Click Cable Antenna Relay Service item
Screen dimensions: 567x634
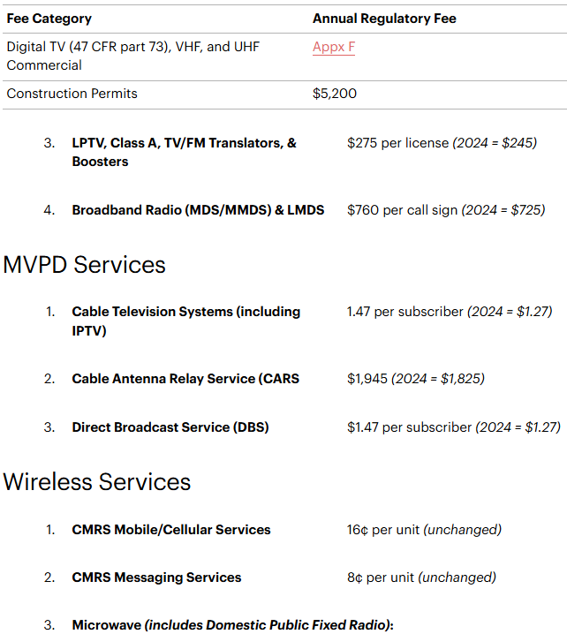tap(185, 379)
